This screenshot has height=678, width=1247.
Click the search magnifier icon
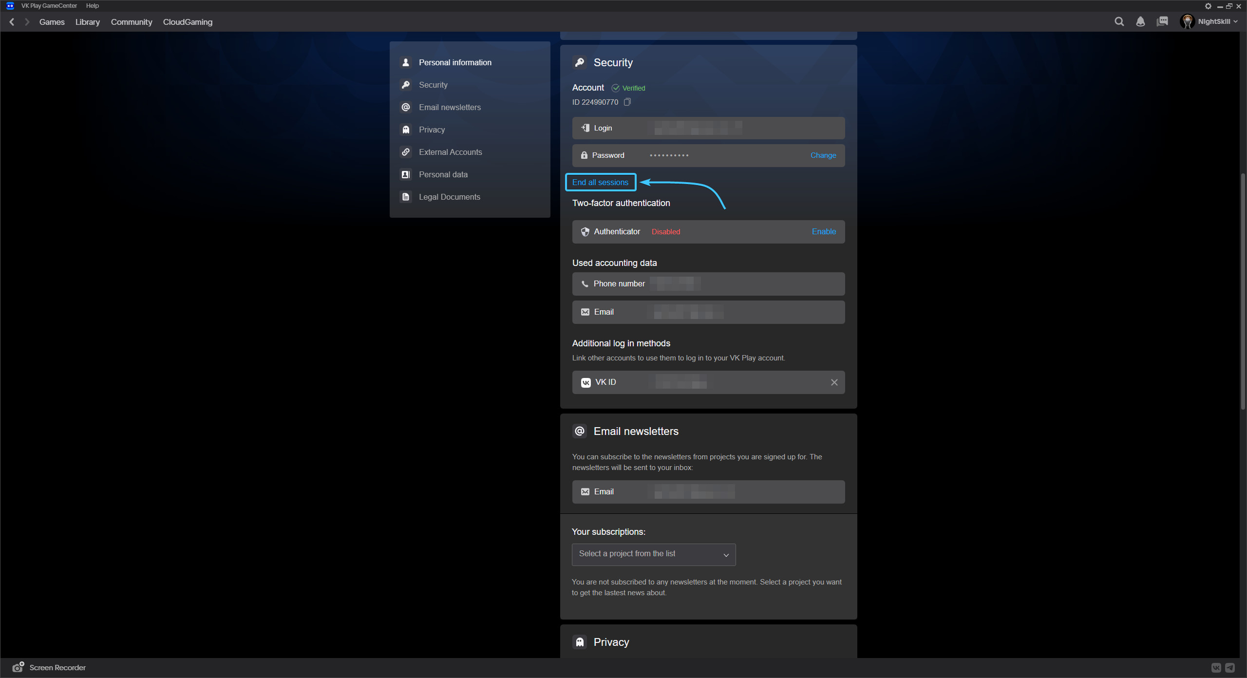1119,21
